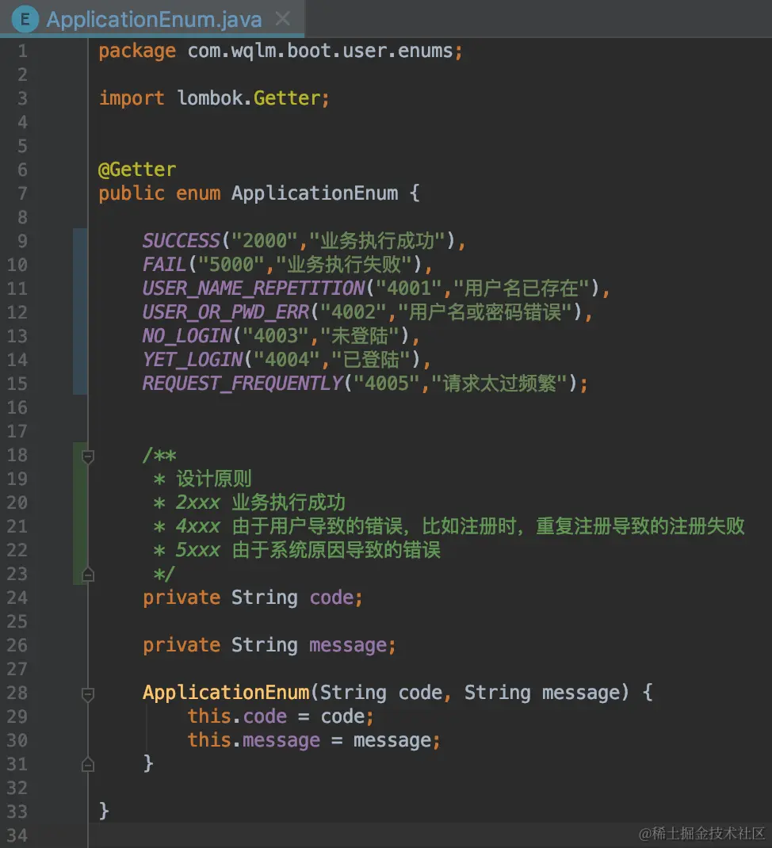The height and width of the screenshot is (848, 772).
Task: Click line number 34 in the gutter
Action: pyautogui.click(x=17, y=835)
